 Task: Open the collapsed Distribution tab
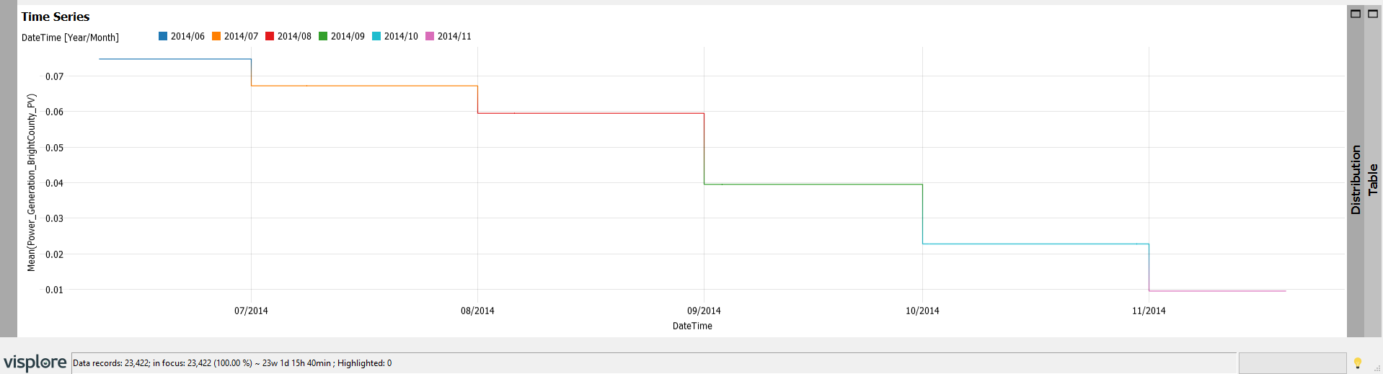pos(1356,180)
